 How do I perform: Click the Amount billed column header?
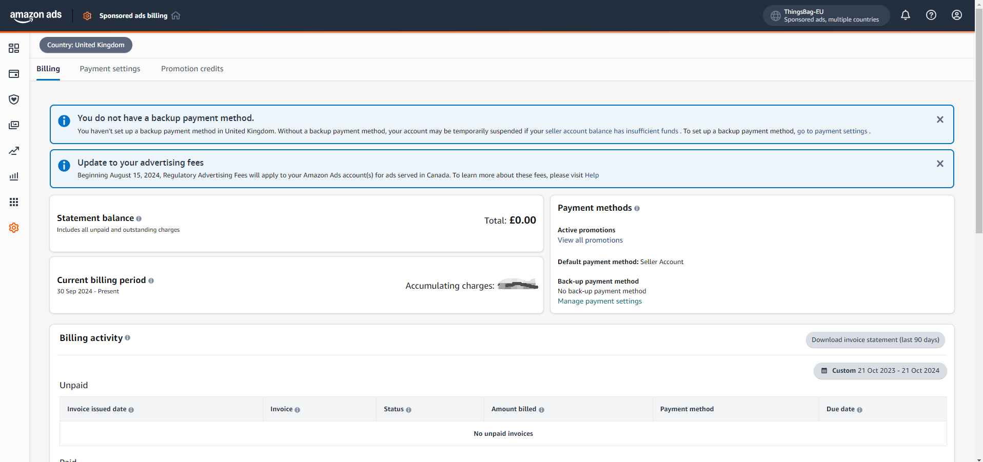point(514,409)
